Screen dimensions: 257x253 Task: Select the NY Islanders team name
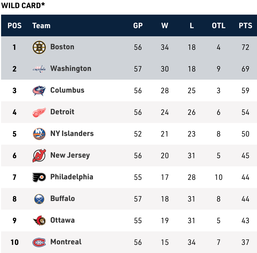pyautogui.click(x=72, y=134)
